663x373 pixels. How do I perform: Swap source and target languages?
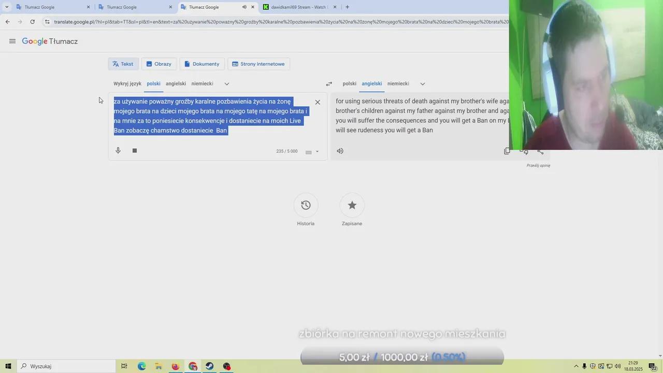click(x=329, y=83)
